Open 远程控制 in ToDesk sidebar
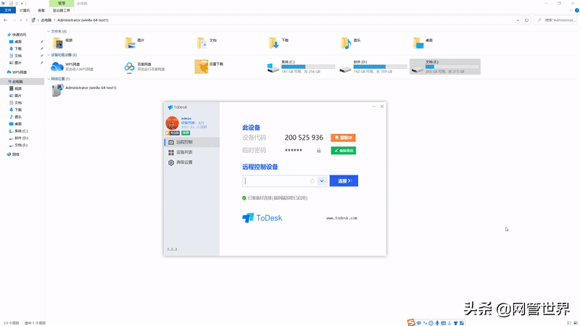Screen dimensions: 580x326 click(191, 142)
